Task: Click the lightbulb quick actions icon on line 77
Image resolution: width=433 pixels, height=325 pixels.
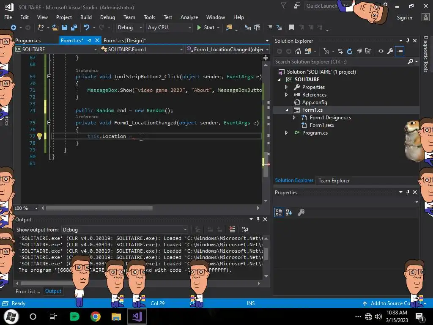Action: click(x=39, y=136)
